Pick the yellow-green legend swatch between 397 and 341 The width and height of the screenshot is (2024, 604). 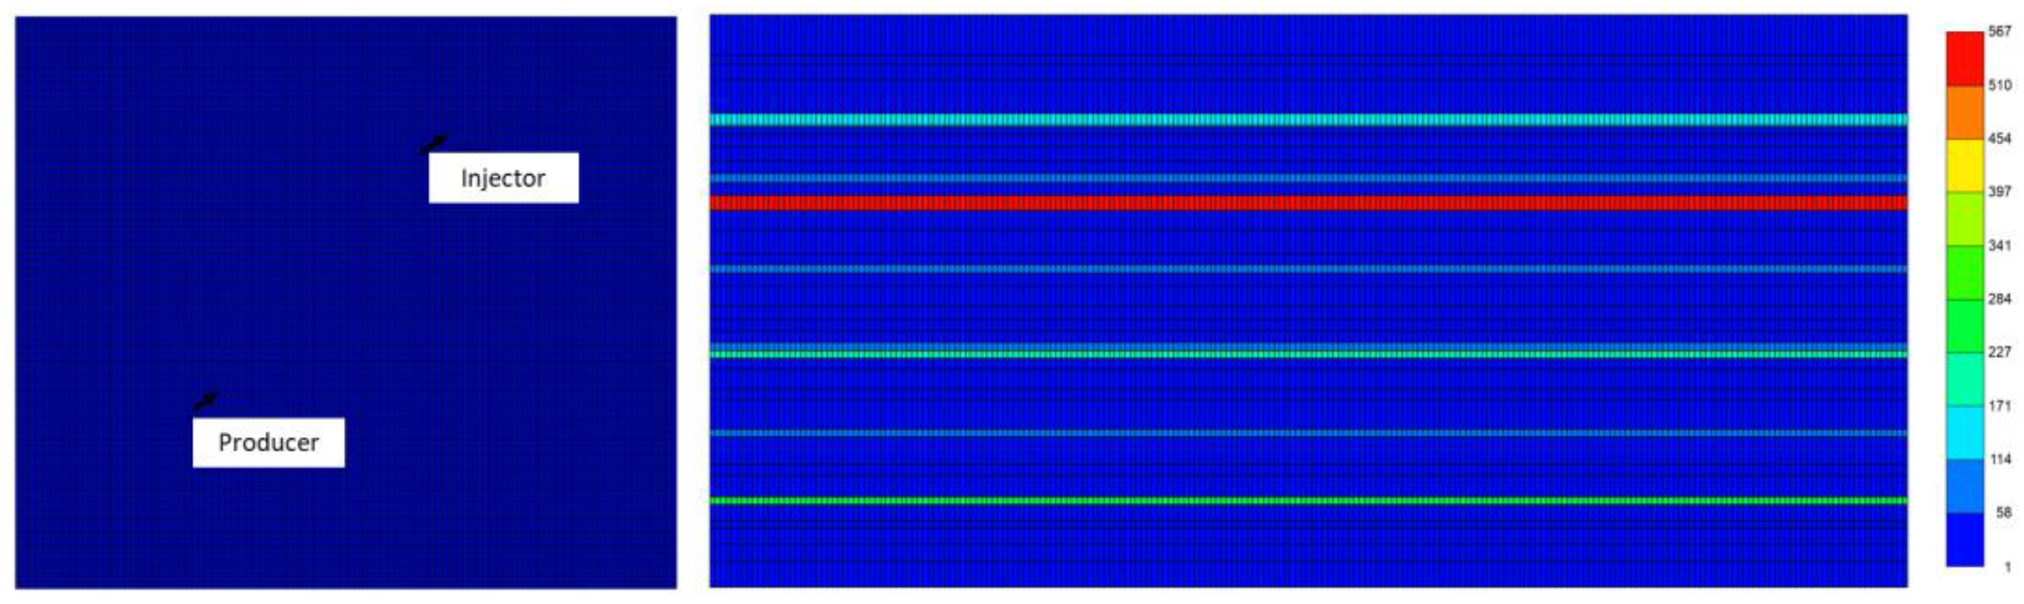[x=1964, y=219]
